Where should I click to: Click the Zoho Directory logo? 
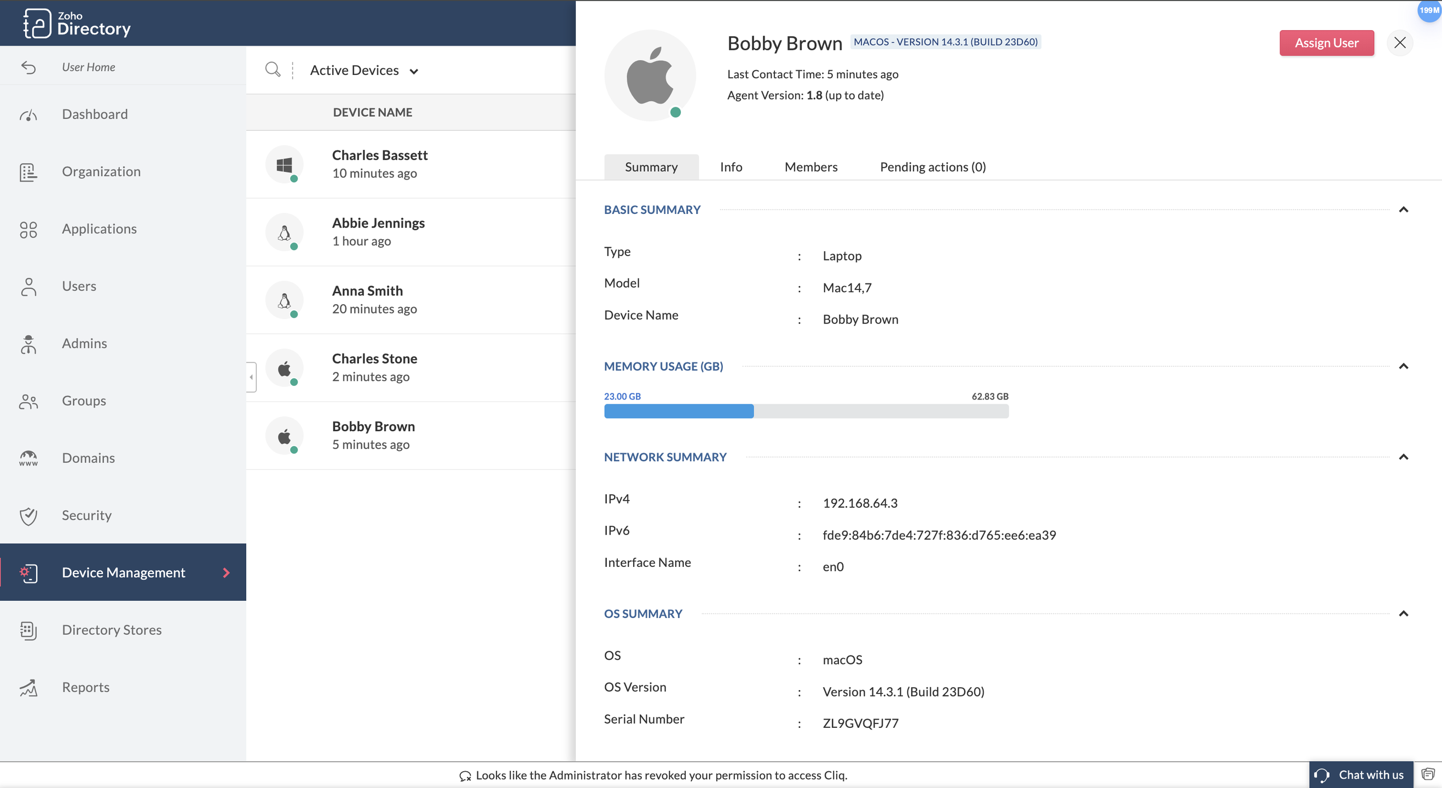click(77, 24)
